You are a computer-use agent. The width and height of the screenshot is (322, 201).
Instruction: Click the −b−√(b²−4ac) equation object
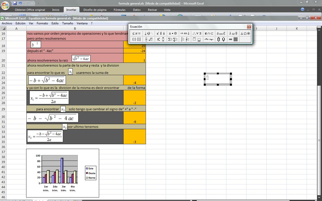(x=52, y=118)
